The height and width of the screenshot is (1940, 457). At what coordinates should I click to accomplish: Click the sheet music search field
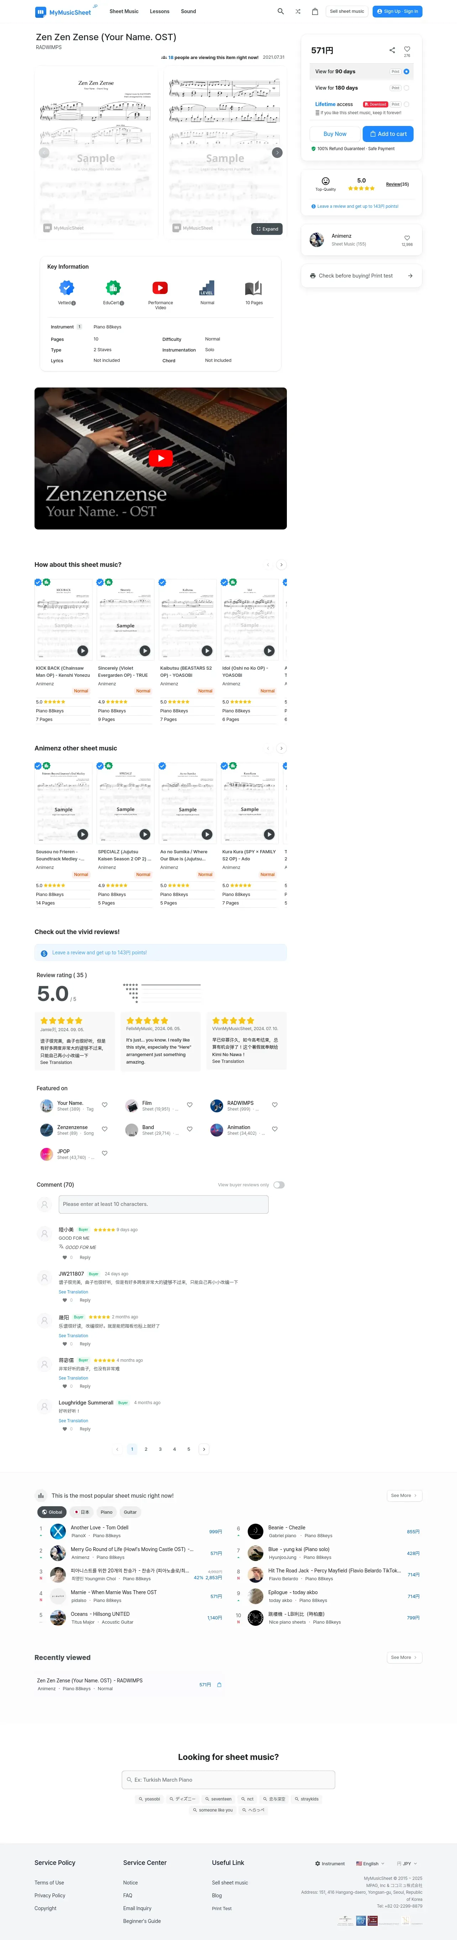228,1780
